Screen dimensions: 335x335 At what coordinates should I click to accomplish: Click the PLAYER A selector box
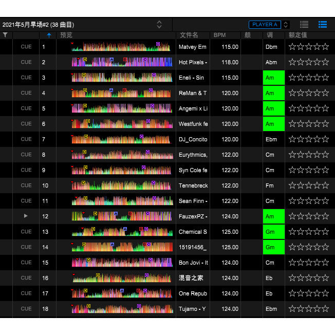coord(265,25)
